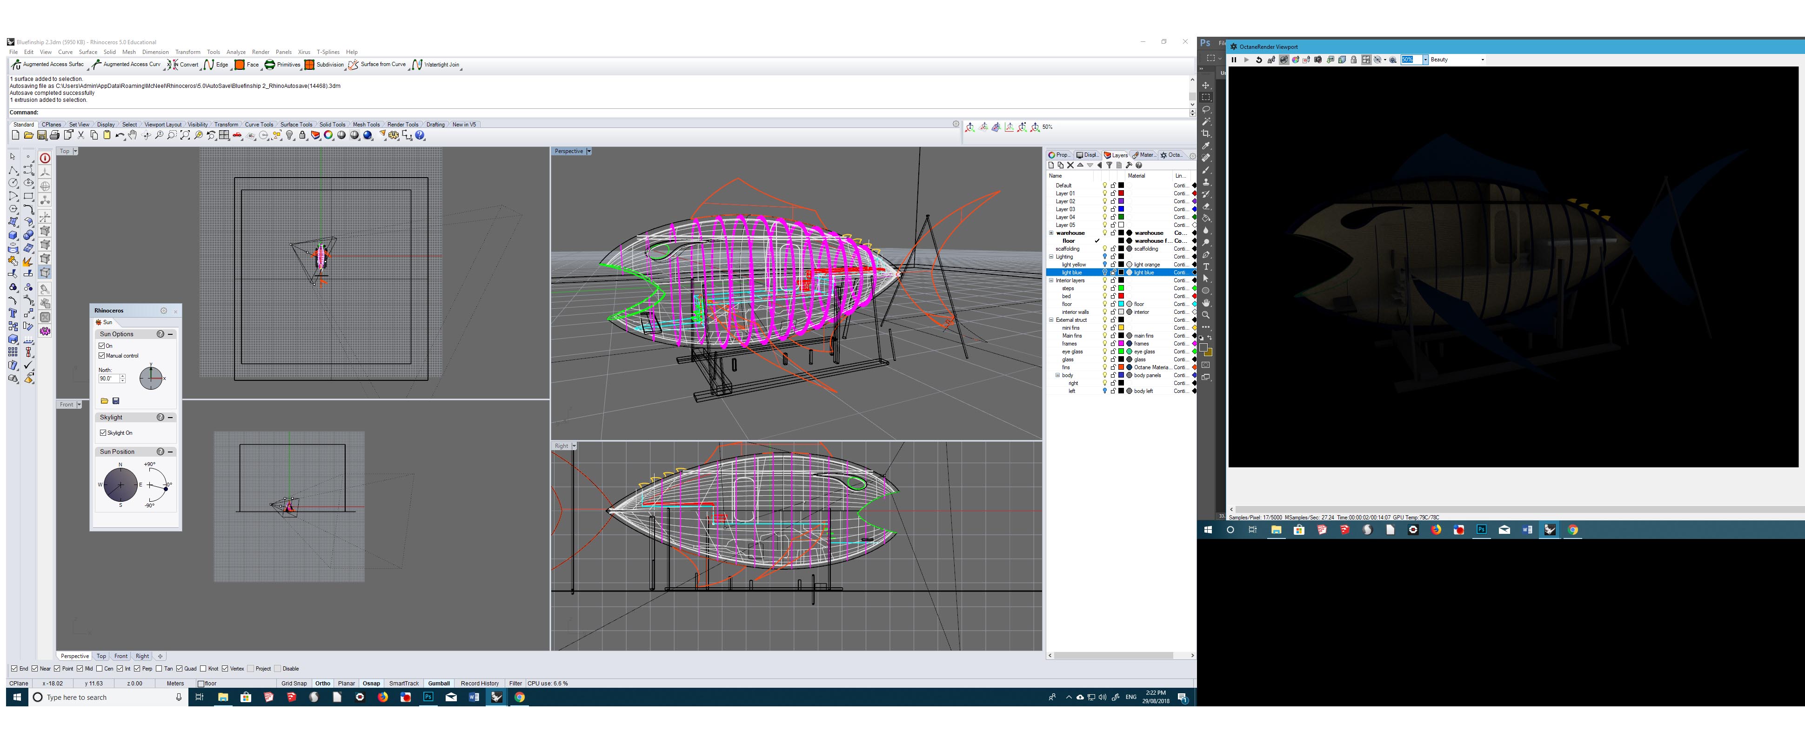Click the new layer icon in Layers panel
This screenshot has height=731, width=1805.
[x=1051, y=165]
